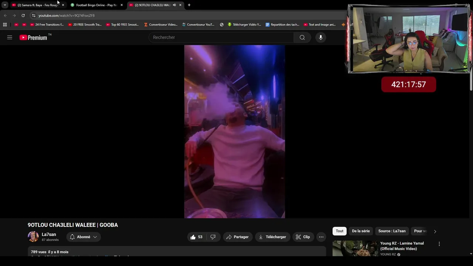Image resolution: width=473 pixels, height=266 pixels.
Task: Open Télécharger Vidéo Y... bookmark
Action: [x=244, y=25]
